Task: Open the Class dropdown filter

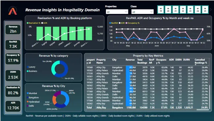Action: pyautogui.click(x=142, y=12)
